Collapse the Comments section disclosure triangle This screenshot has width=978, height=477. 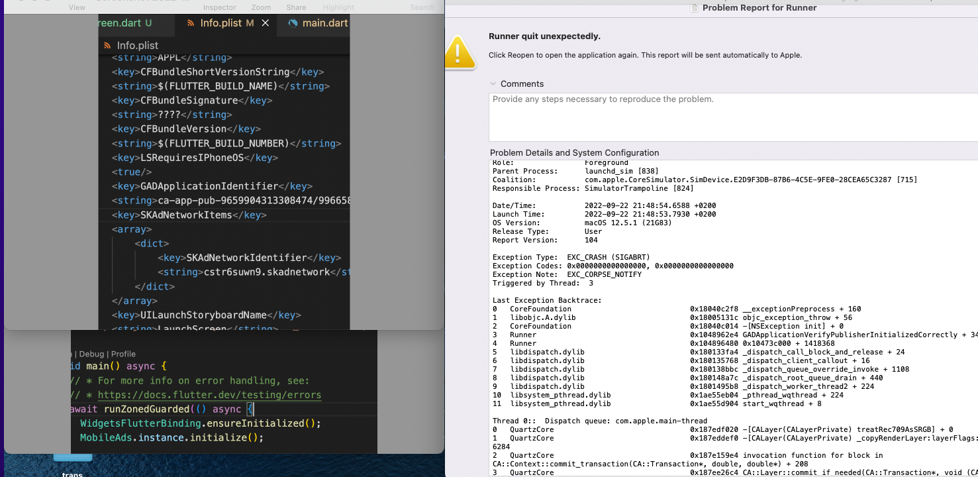pyautogui.click(x=493, y=84)
